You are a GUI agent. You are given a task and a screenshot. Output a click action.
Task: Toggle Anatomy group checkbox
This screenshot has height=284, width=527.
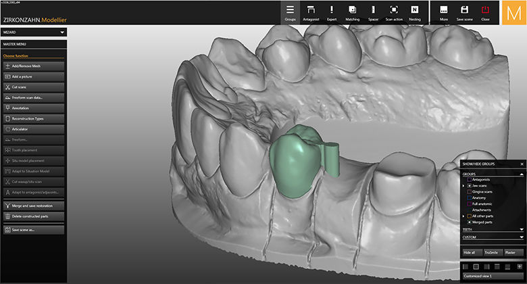tap(469, 198)
